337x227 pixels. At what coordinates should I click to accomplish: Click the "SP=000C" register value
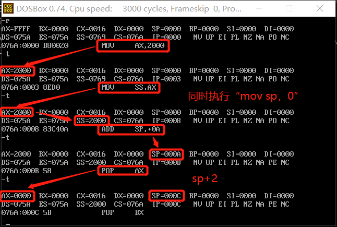tap(166, 196)
